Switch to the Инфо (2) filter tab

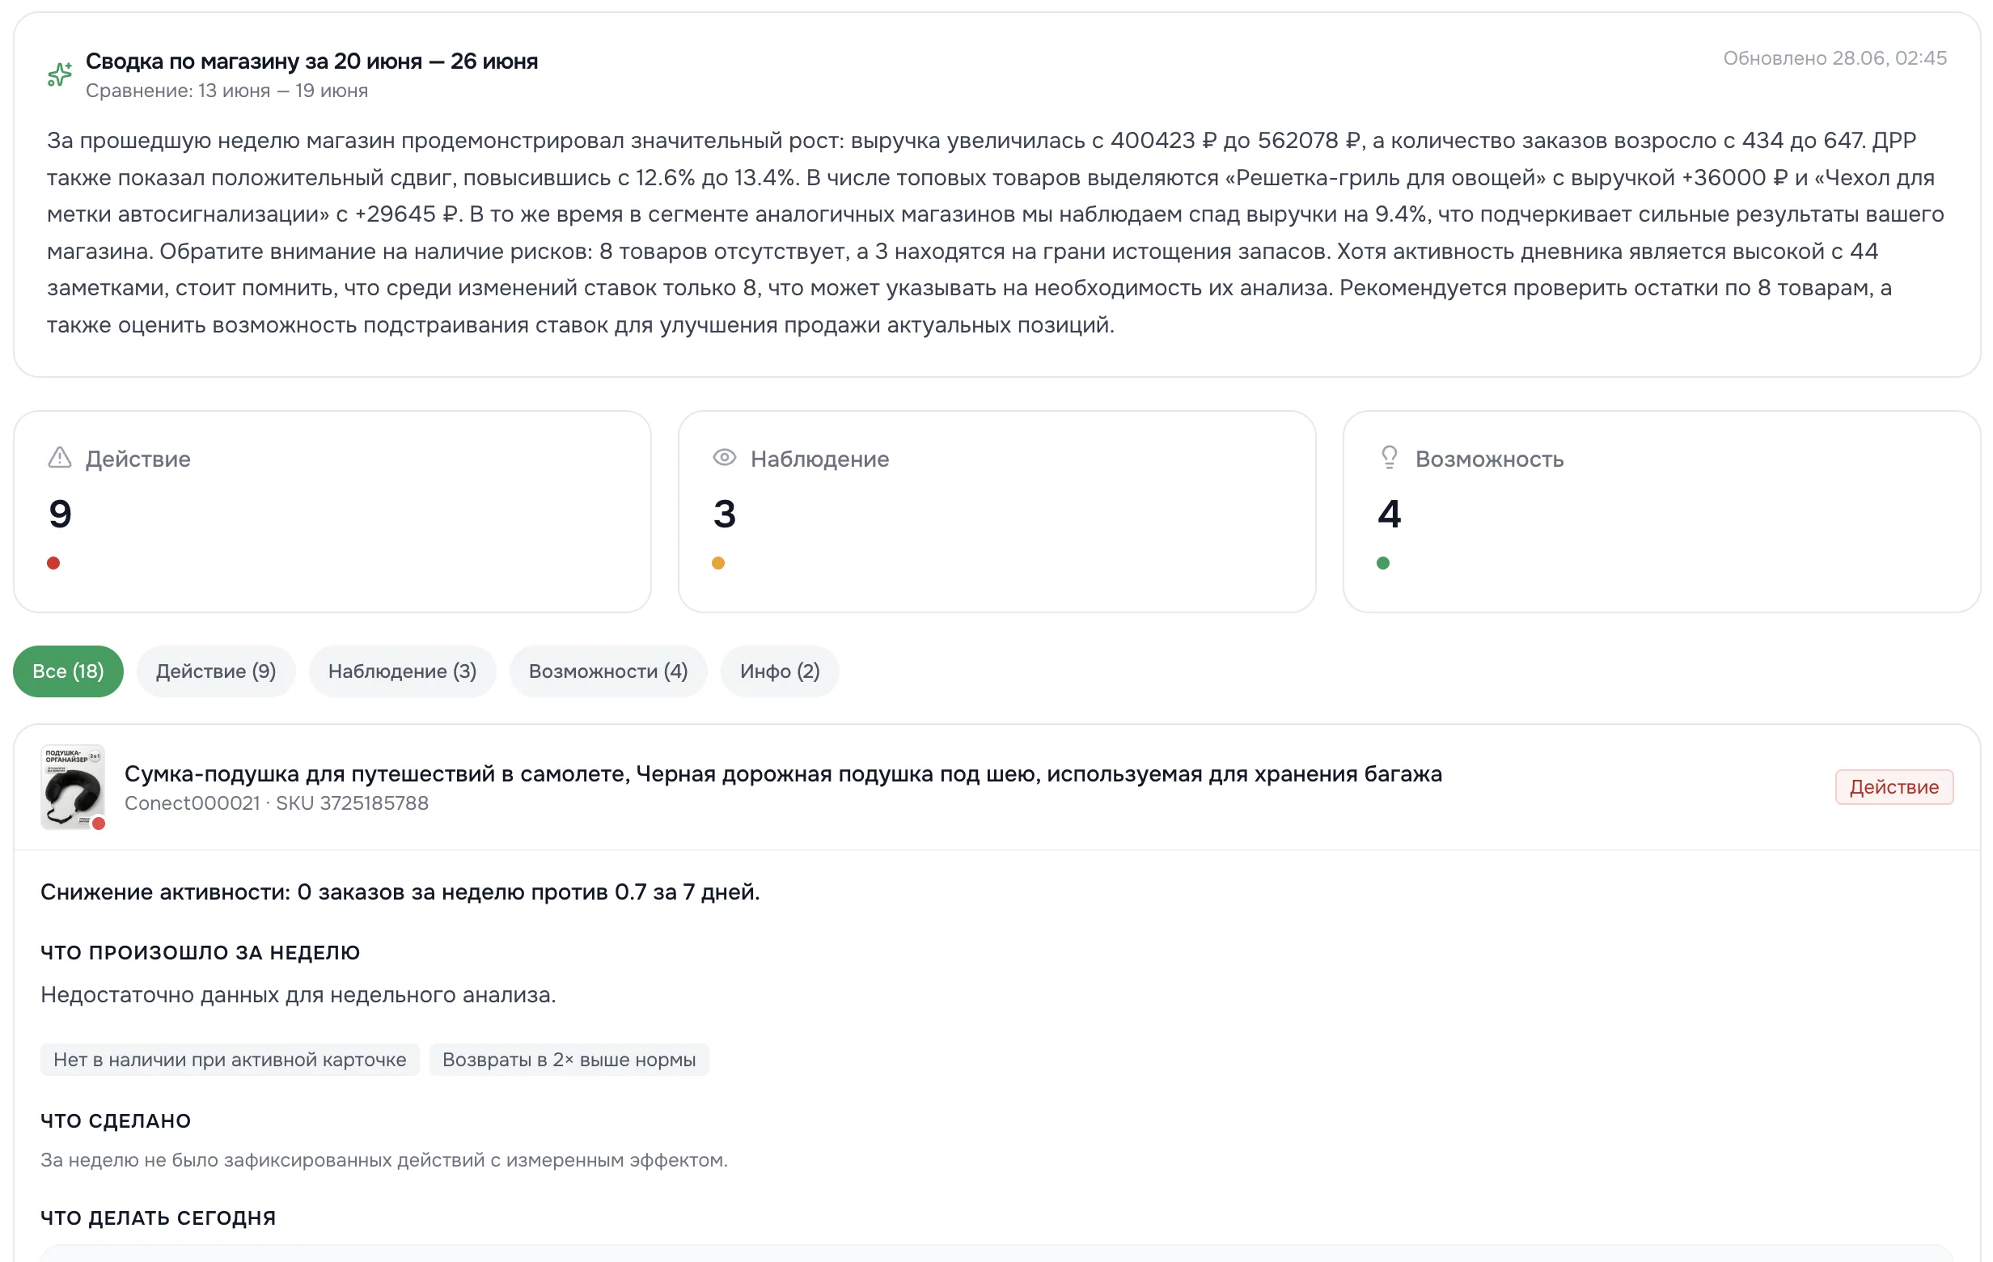pyautogui.click(x=780, y=671)
